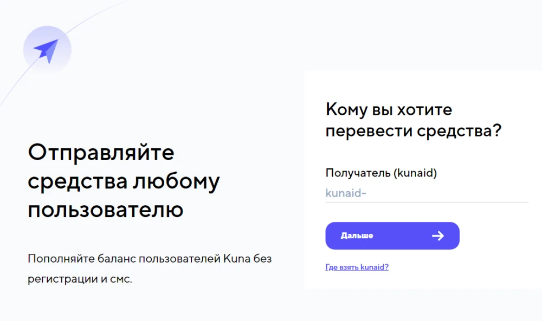Image resolution: width=542 pixels, height=321 pixels.
Task: Focus the kunaid recipient input field
Action: (427, 193)
